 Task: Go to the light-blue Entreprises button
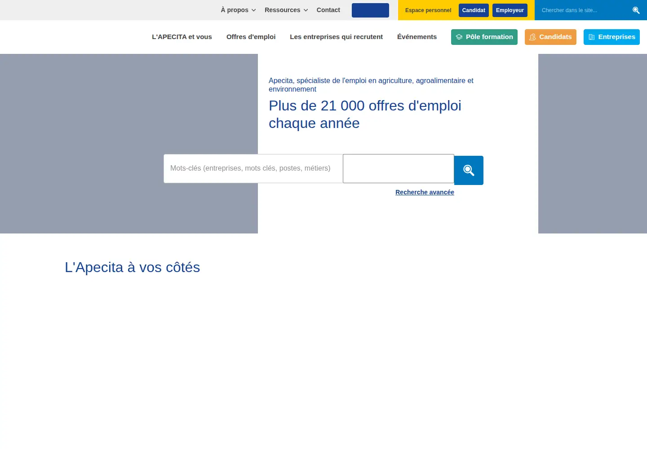pos(612,37)
